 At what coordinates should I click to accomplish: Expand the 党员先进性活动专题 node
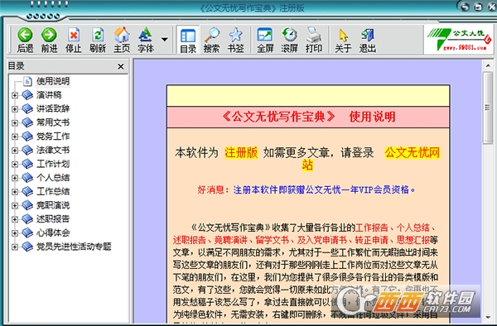click(15, 247)
